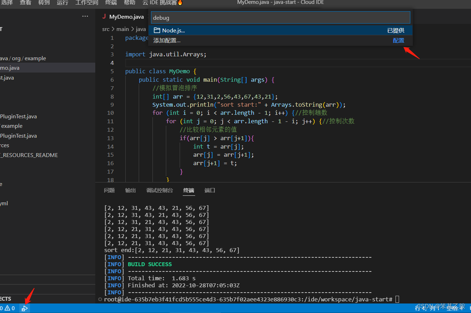Switch to the 问题 panel tab
471x313 pixels.
[x=109, y=190]
